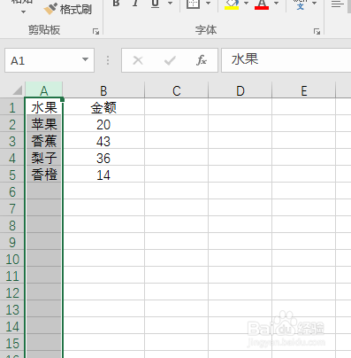The width and height of the screenshot is (351, 358).
Task: Open fill color dropdown arrow
Action: coord(246,4)
